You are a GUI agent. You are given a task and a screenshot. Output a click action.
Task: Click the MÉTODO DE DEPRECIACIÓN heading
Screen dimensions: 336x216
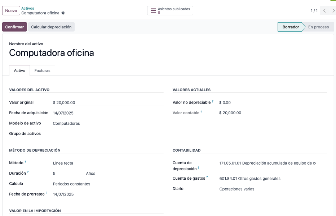(x=35, y=151)
